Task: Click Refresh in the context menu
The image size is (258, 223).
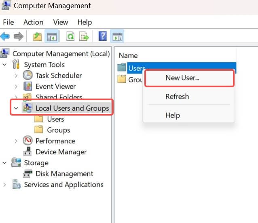Action: click(x=177, y=97)
